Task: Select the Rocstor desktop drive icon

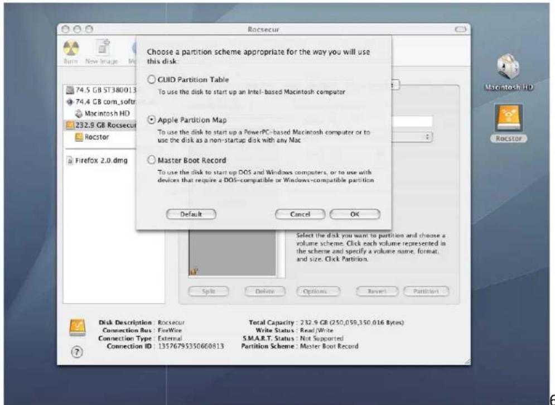Action: [508, 118]
